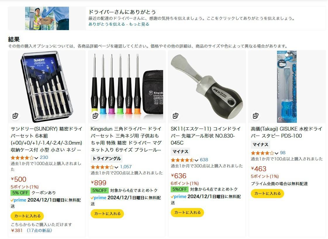Click the compare icon on Takagi GISUKE image
This screenshot has height=239, width=328.
[x=256, y=116]
